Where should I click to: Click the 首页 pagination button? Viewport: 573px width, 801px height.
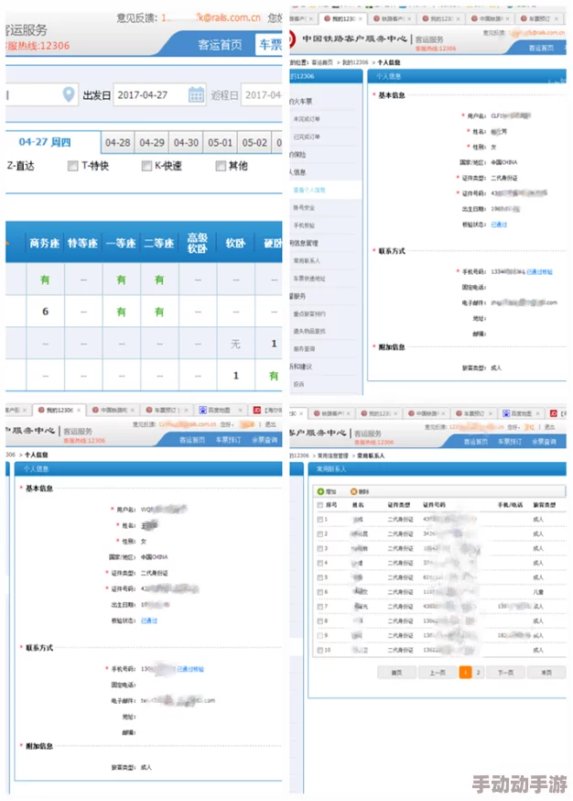click(396, 673)
